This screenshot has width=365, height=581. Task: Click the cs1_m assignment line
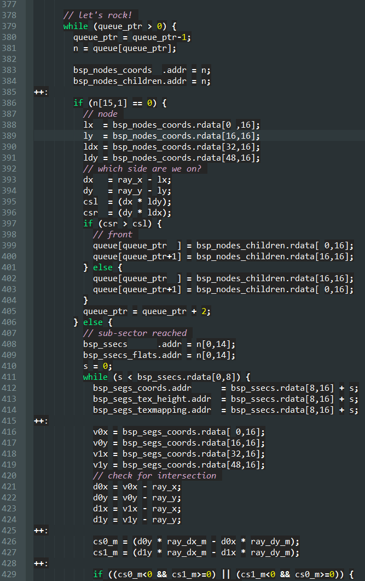[x=196, y=552]
